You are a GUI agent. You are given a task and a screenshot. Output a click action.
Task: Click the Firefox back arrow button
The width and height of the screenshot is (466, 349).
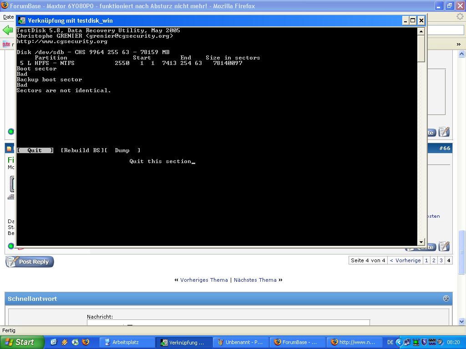7,30
